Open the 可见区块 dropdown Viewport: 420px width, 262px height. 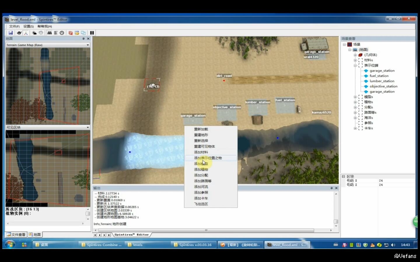(x=48, y=128)
